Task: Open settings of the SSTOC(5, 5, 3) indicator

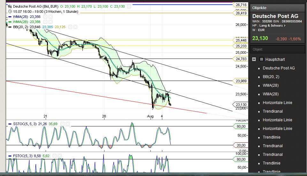Action: coord(63,124)
